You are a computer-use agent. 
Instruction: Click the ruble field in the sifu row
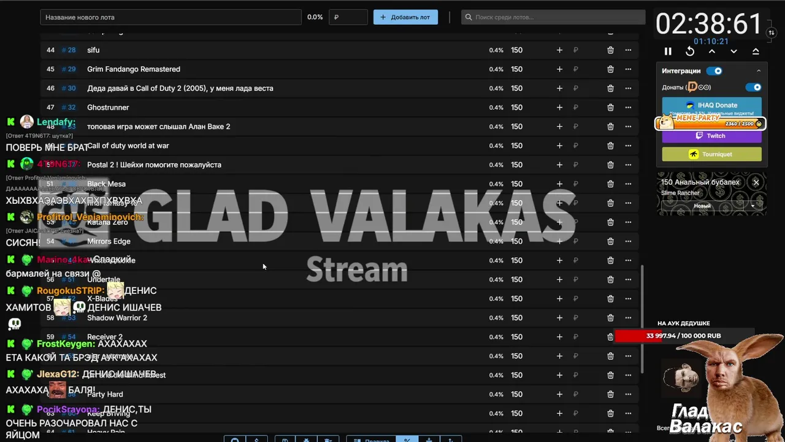586,50
